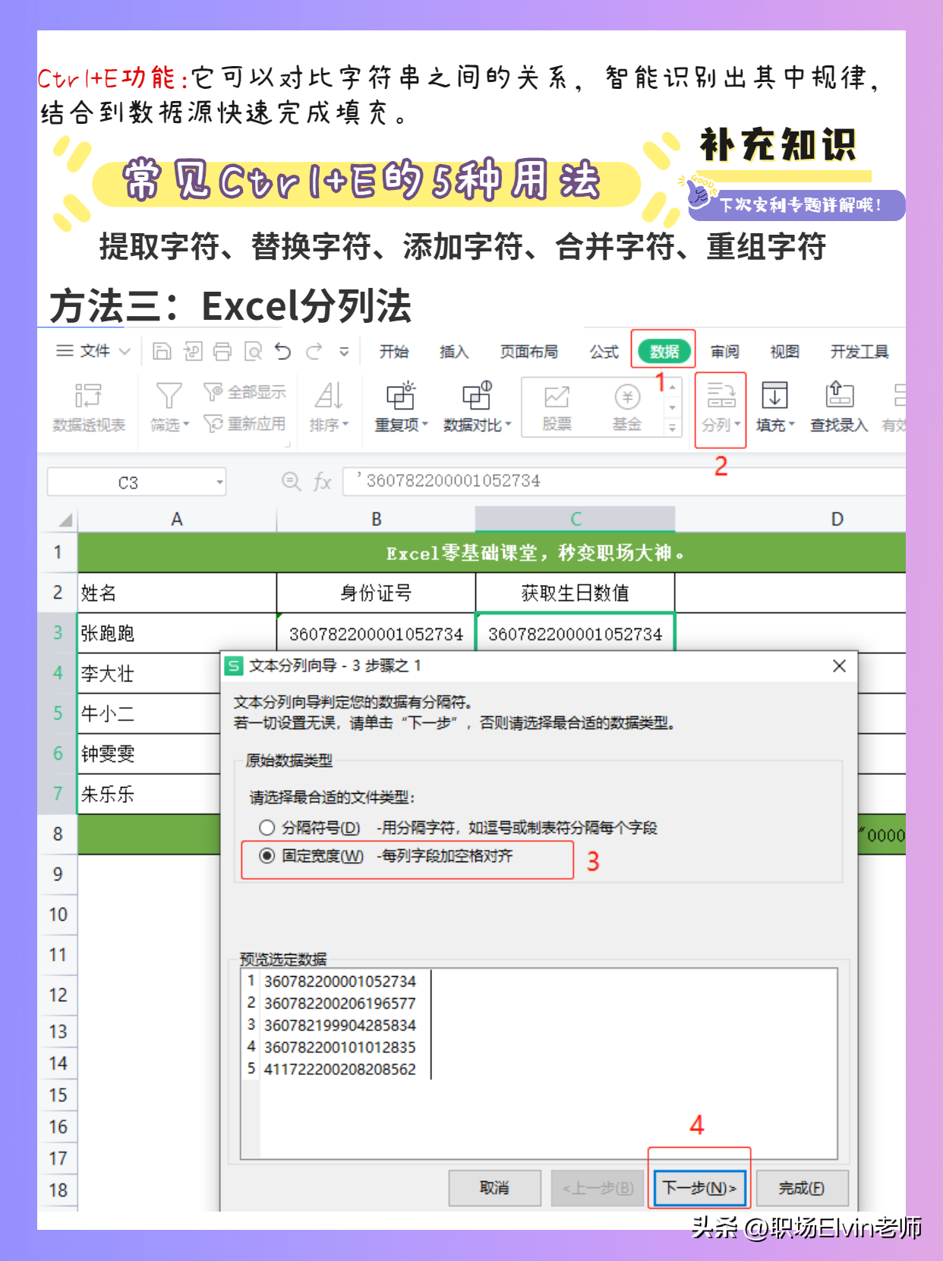The height and width of the screenshot is (1261, 943).
Task: Click preview row 360782200206196577
Action: pos(339,1003)
